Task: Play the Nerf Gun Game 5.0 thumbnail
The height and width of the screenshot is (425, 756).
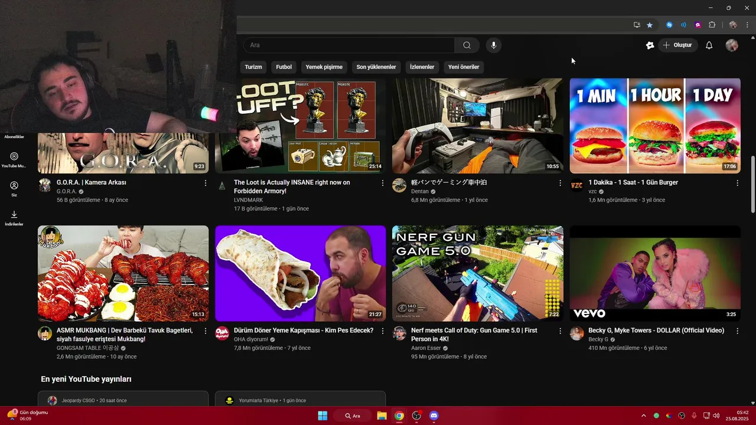Action: coord(478,273)
